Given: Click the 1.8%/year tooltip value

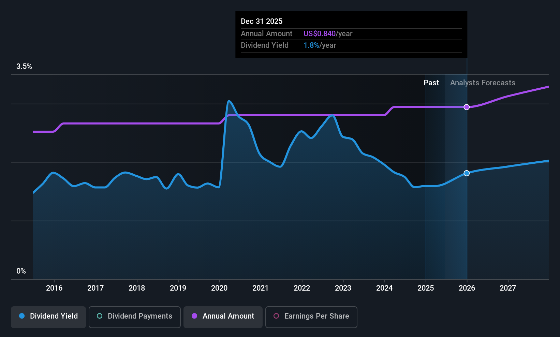Looking at the screenshot, I should click(x=320, y=45).
